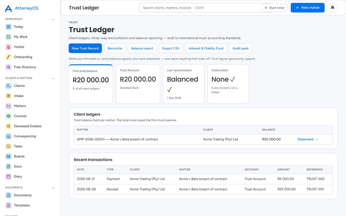346x216 pixels.
Task: Open the Matters folder icon
Action: pyautogui.click(x=8, y=106)
